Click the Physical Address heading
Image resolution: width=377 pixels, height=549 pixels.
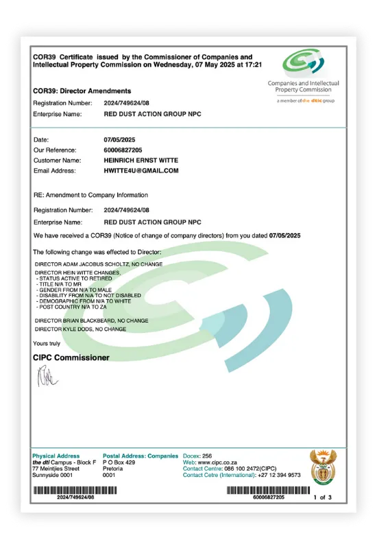56,456
